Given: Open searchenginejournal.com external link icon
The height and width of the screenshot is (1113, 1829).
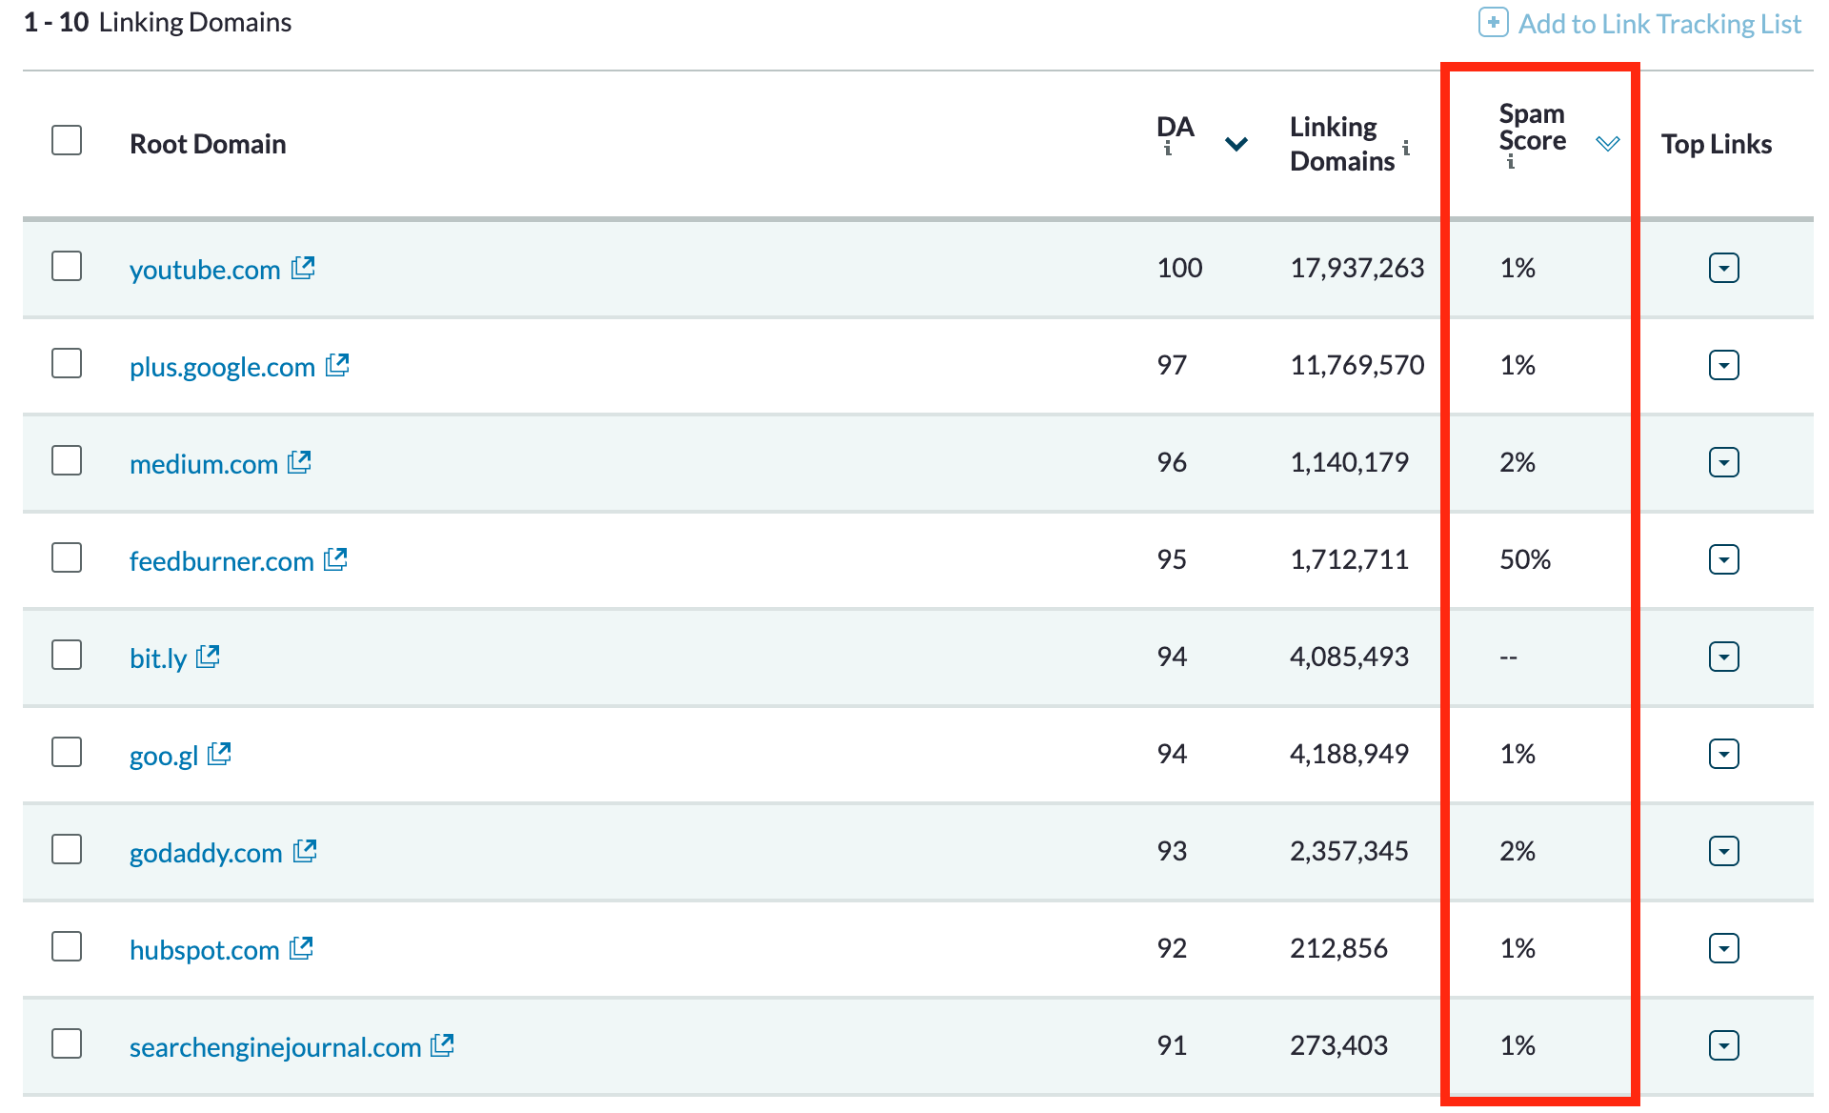Looking at the screenshot, I should point(443,1045).
